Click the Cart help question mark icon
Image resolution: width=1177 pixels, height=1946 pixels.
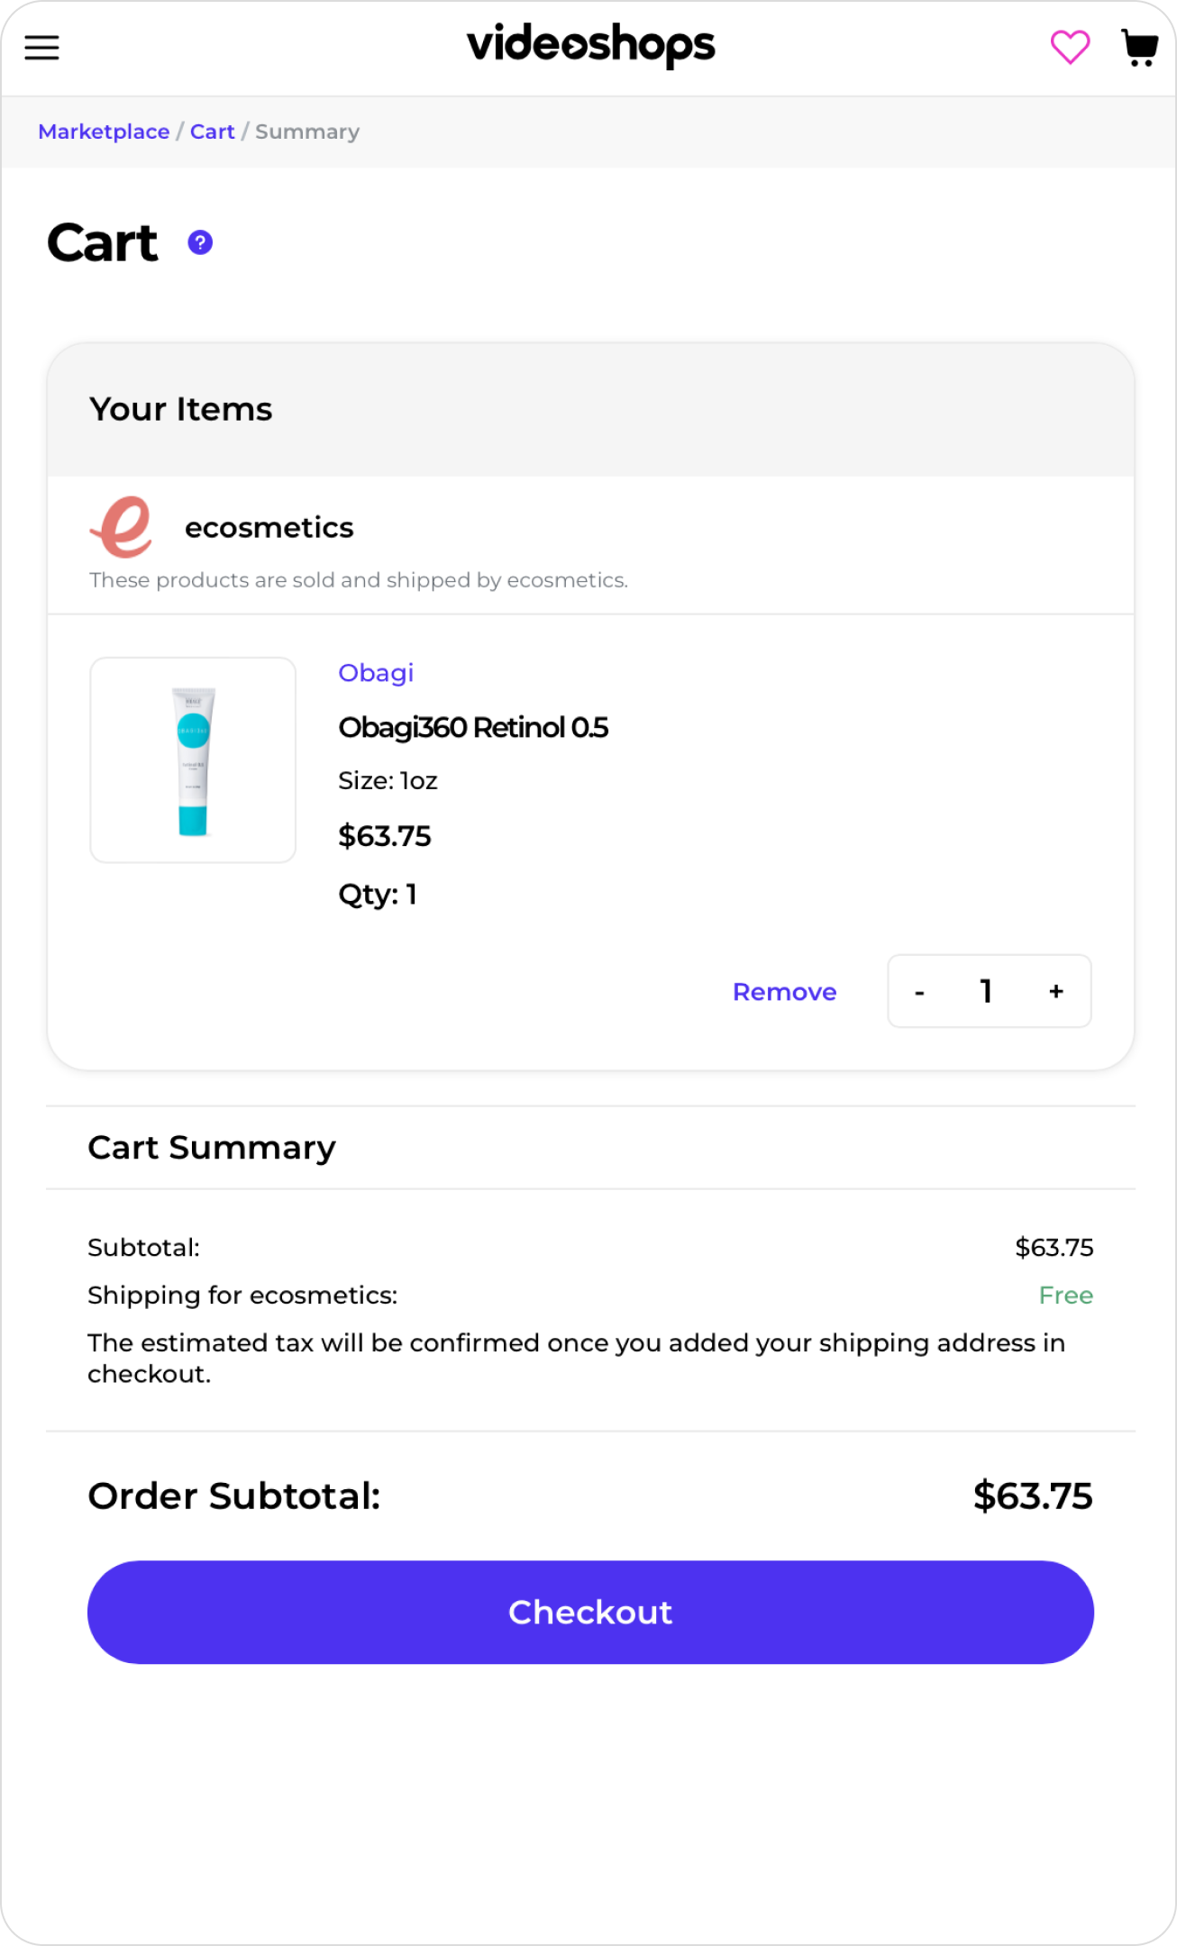click(200, 242)
